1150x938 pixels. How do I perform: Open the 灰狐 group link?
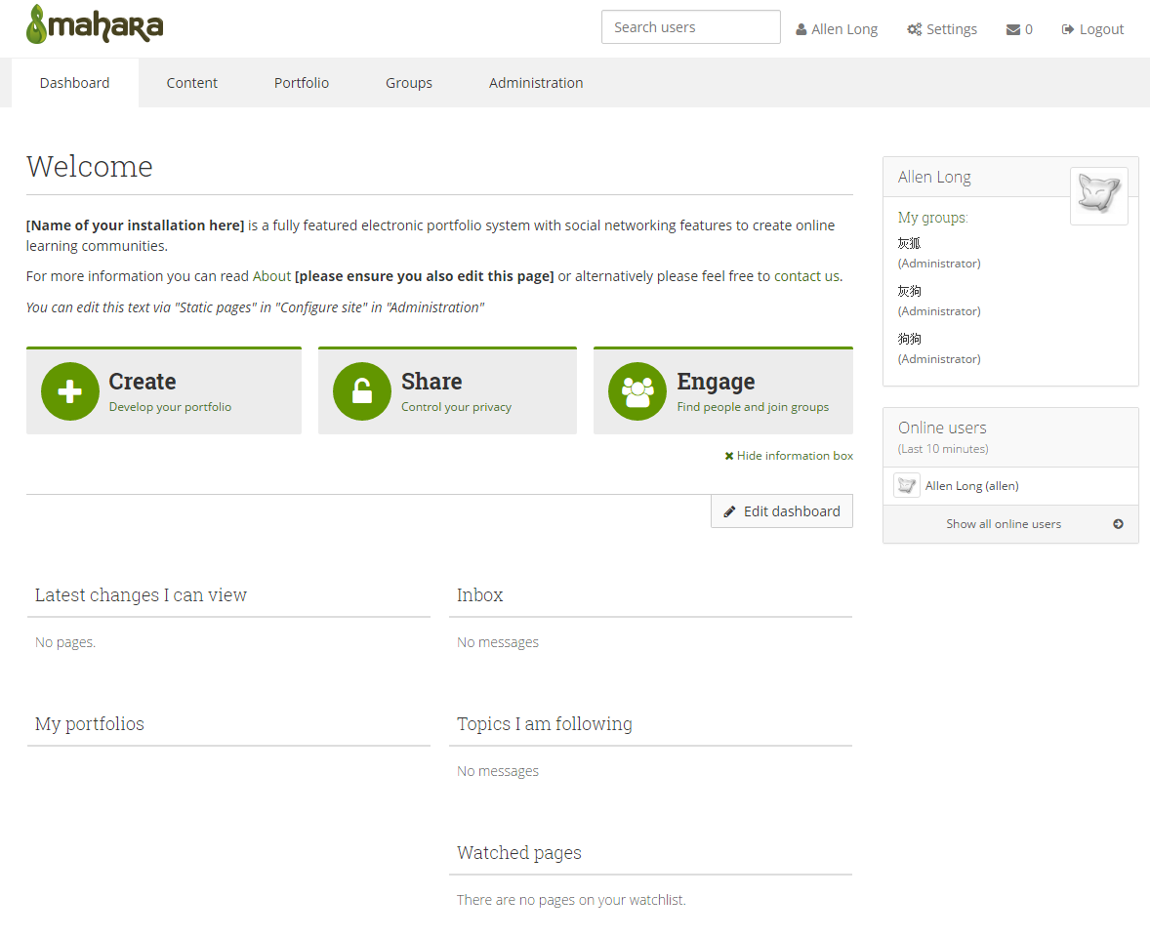909,244
